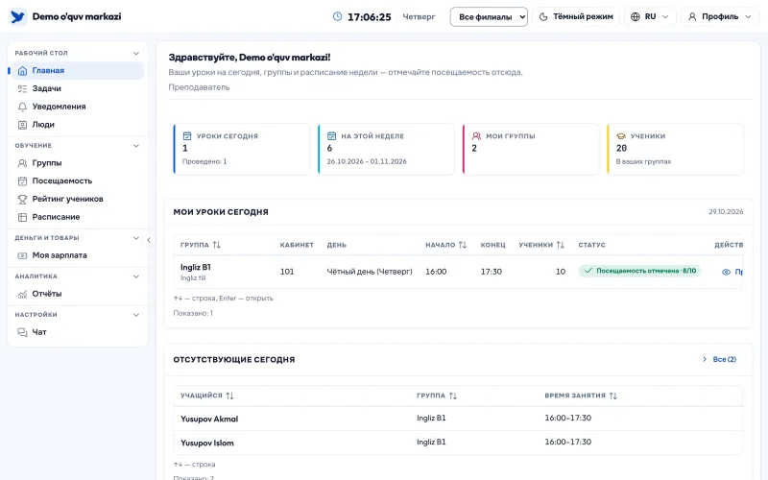Image resolution: width=768 pixels, height=480 pixels.
Task: Click the home icon next to Главная
Action: coord(22,70)
